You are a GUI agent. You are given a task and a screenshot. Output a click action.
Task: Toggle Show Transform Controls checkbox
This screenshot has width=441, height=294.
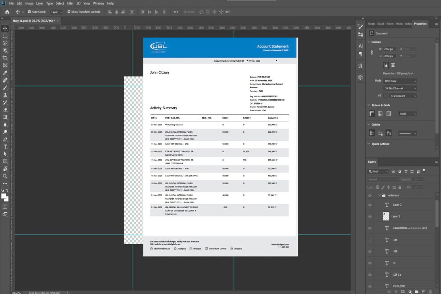click(69, 12)
